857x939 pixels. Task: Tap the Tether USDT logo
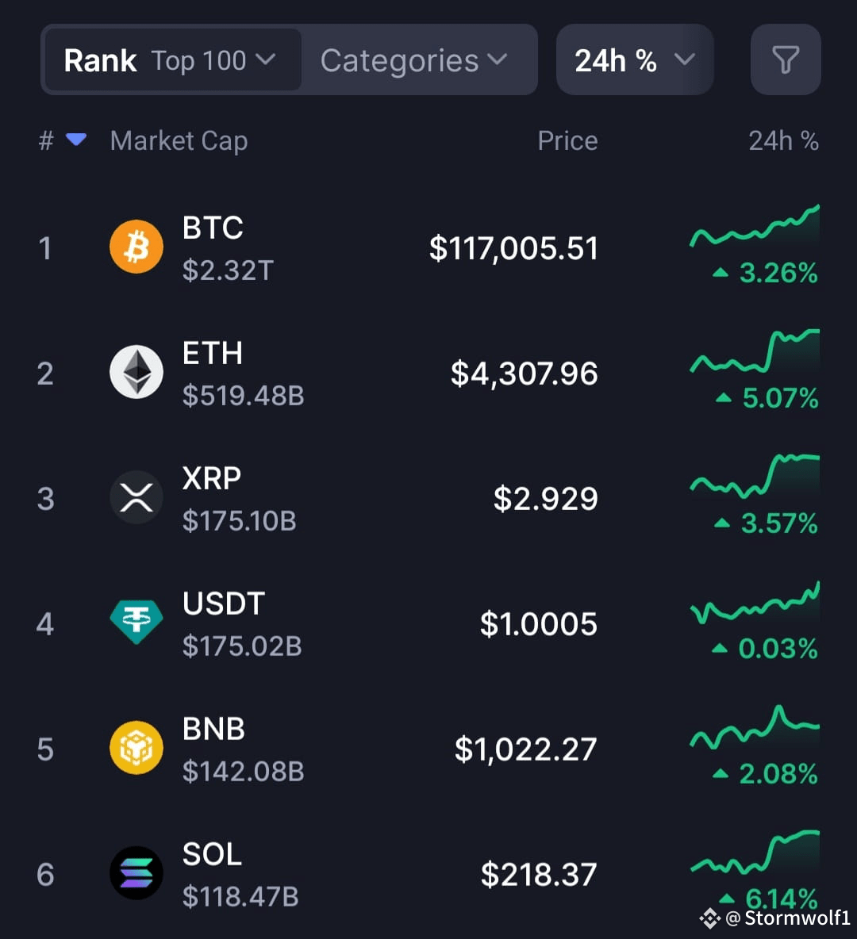pos(136,623)
